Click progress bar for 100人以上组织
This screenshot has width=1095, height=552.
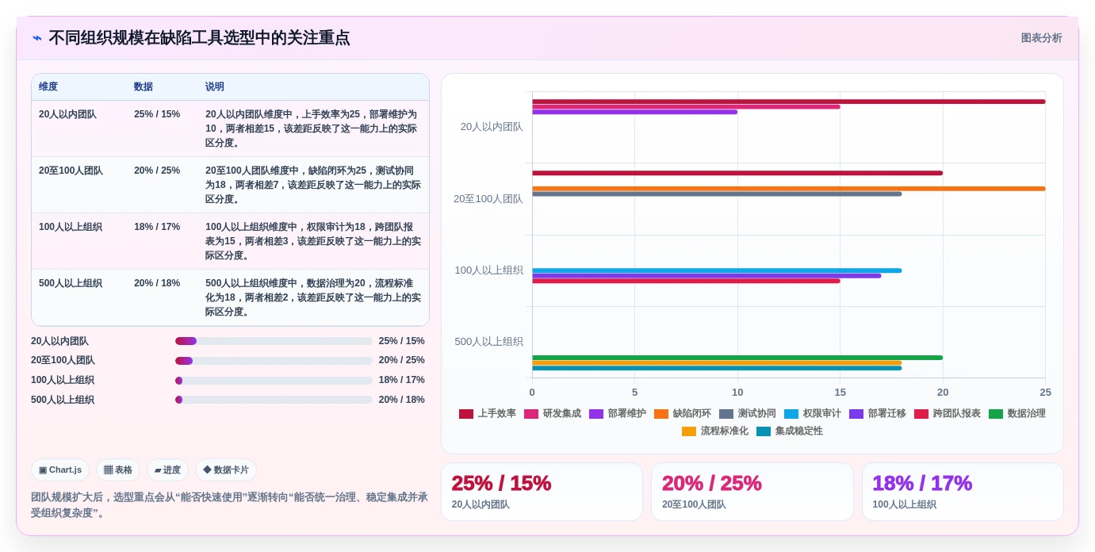pos(274,381)
